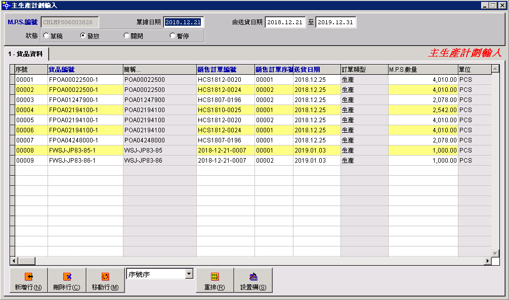Click the sequence cell 00002
Viewport: 509px width, 300px height.
click(31, 90)
